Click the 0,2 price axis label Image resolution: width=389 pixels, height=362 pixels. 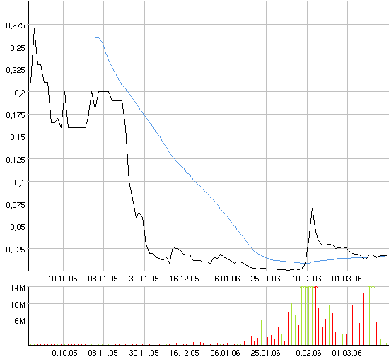(20, 93)
